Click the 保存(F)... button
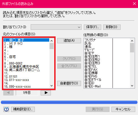Screen dimensions: 138x115 92,27
